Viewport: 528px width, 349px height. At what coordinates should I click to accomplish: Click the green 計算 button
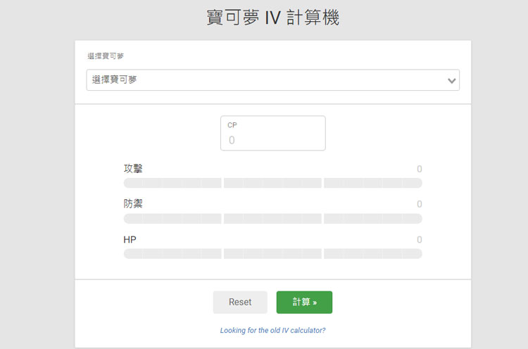point(304,302)
